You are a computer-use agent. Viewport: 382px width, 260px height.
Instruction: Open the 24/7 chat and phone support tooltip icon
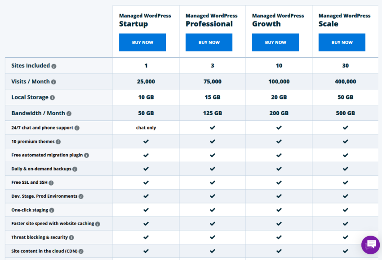pos(77,127)
